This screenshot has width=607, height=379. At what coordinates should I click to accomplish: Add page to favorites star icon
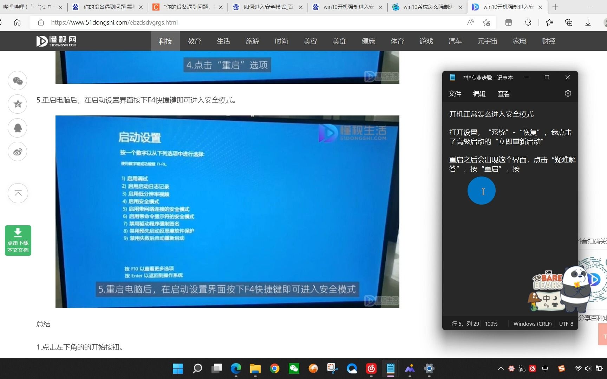point(486,22)
